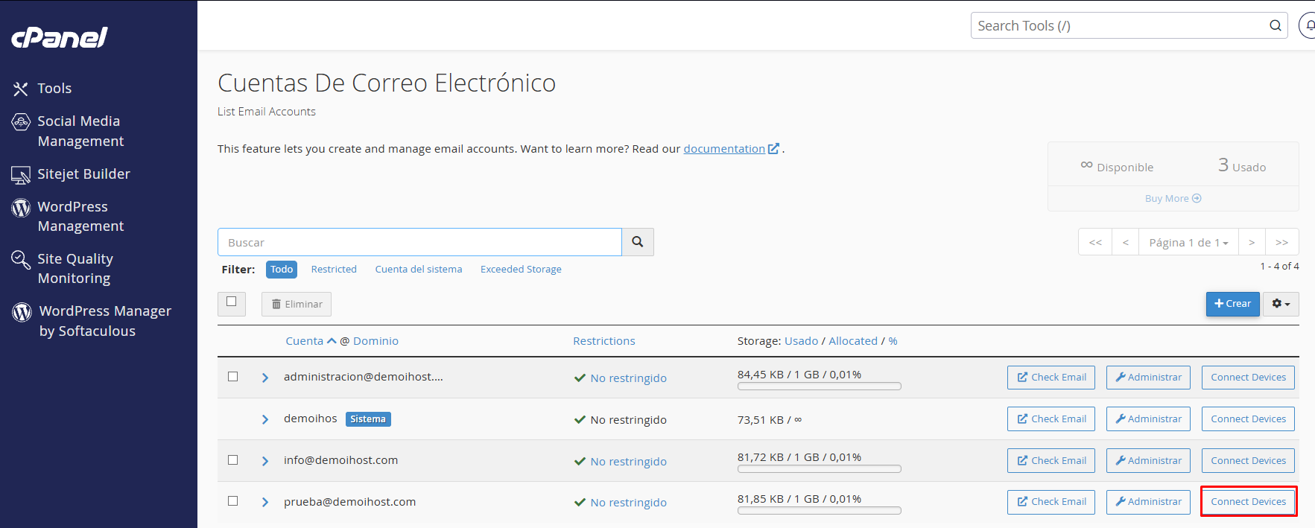Expand the demoihos system account row
Viewport: 1315px width, 528px height.
[264, 419]
